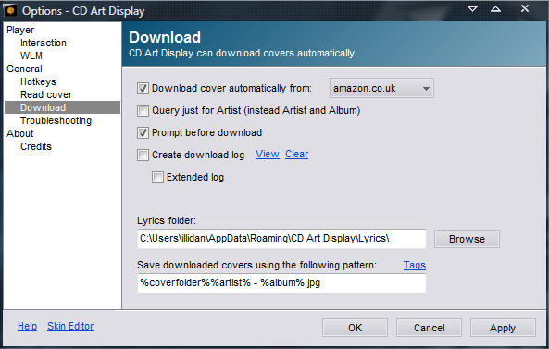Open Hotkeys settings page
The width and height of the screenshot is (549, 349).
click(38, 81)
